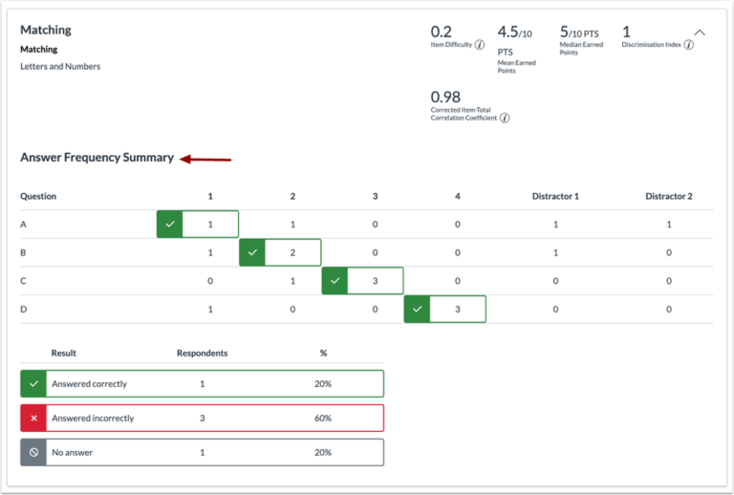Click the Matching question title
Image resolution: width=734 pixels, height=495 pixels.
(x=46, y=30)
